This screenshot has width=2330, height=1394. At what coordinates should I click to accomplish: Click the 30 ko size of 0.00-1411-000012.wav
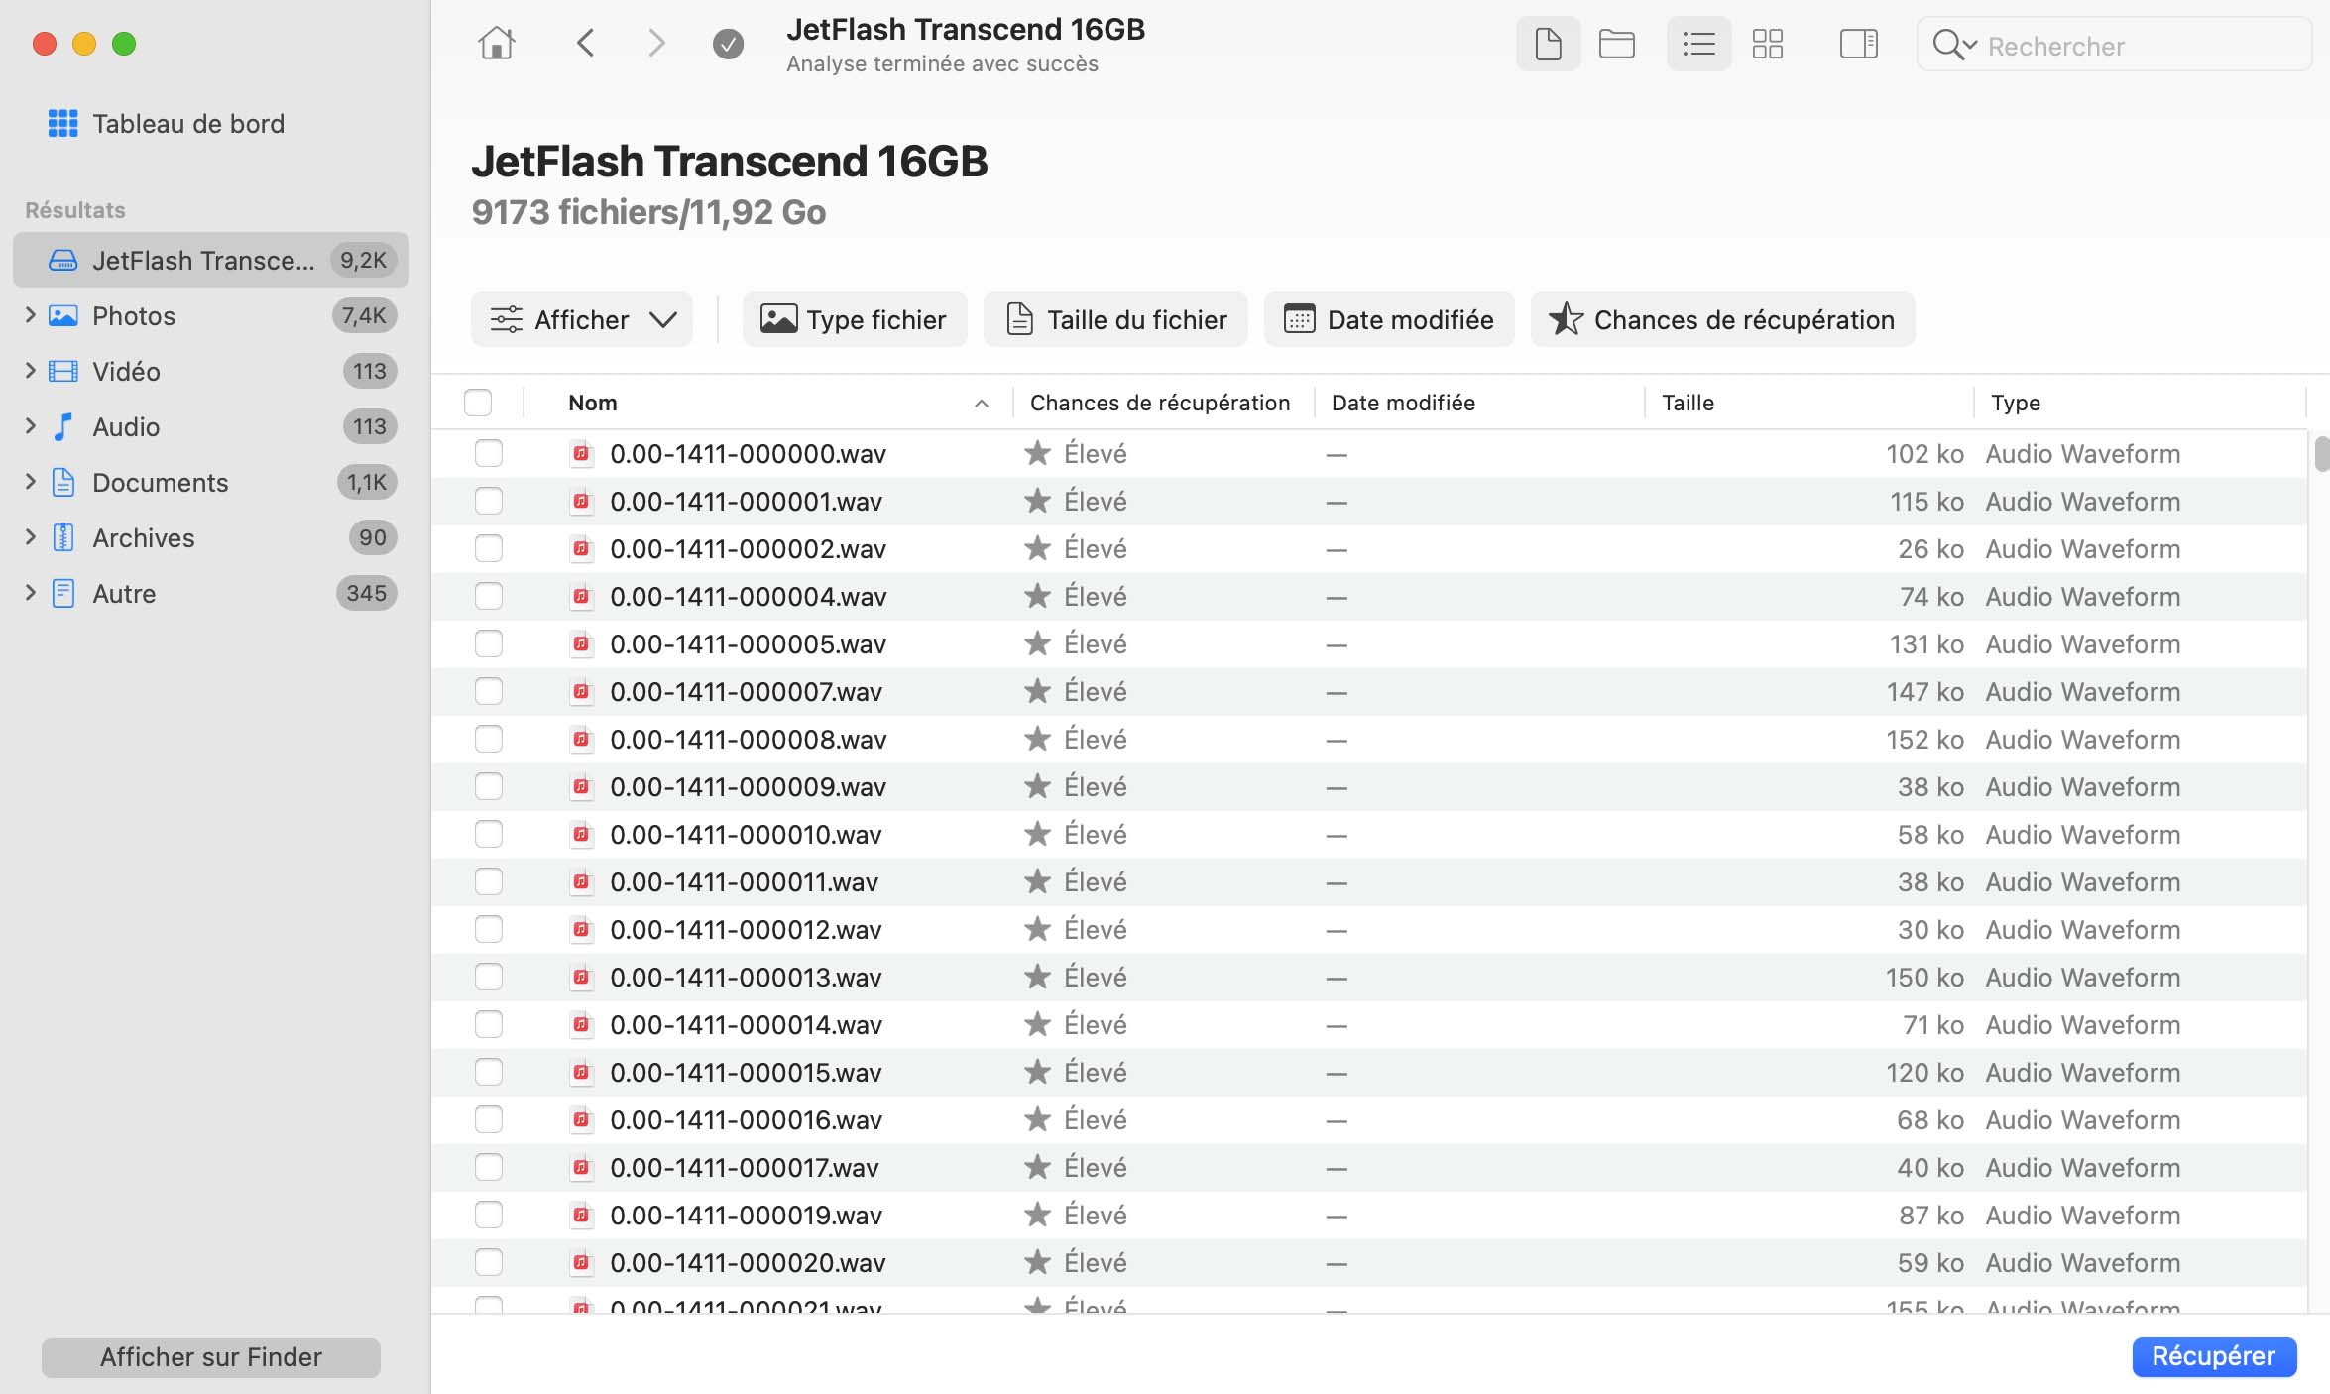tap(1929, 930)
